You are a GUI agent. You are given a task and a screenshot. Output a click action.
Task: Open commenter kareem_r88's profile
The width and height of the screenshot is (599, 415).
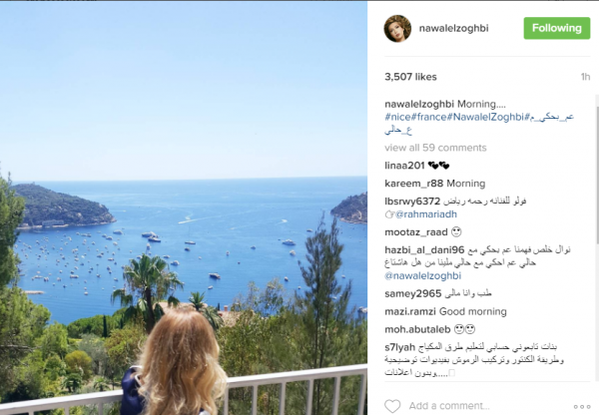(414, 184)
